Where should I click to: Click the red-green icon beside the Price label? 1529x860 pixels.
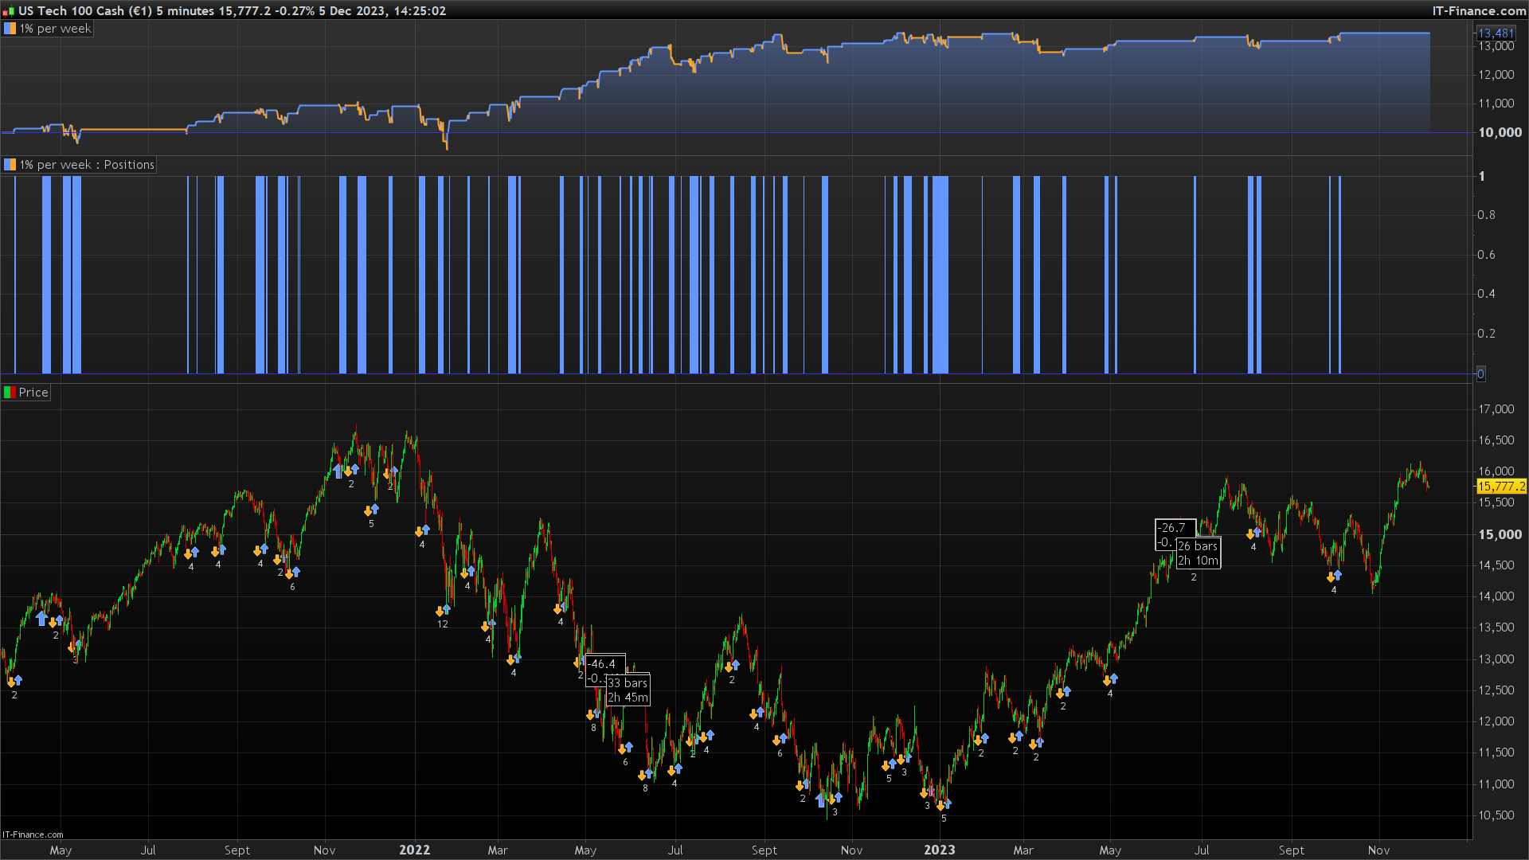point(10,393)
